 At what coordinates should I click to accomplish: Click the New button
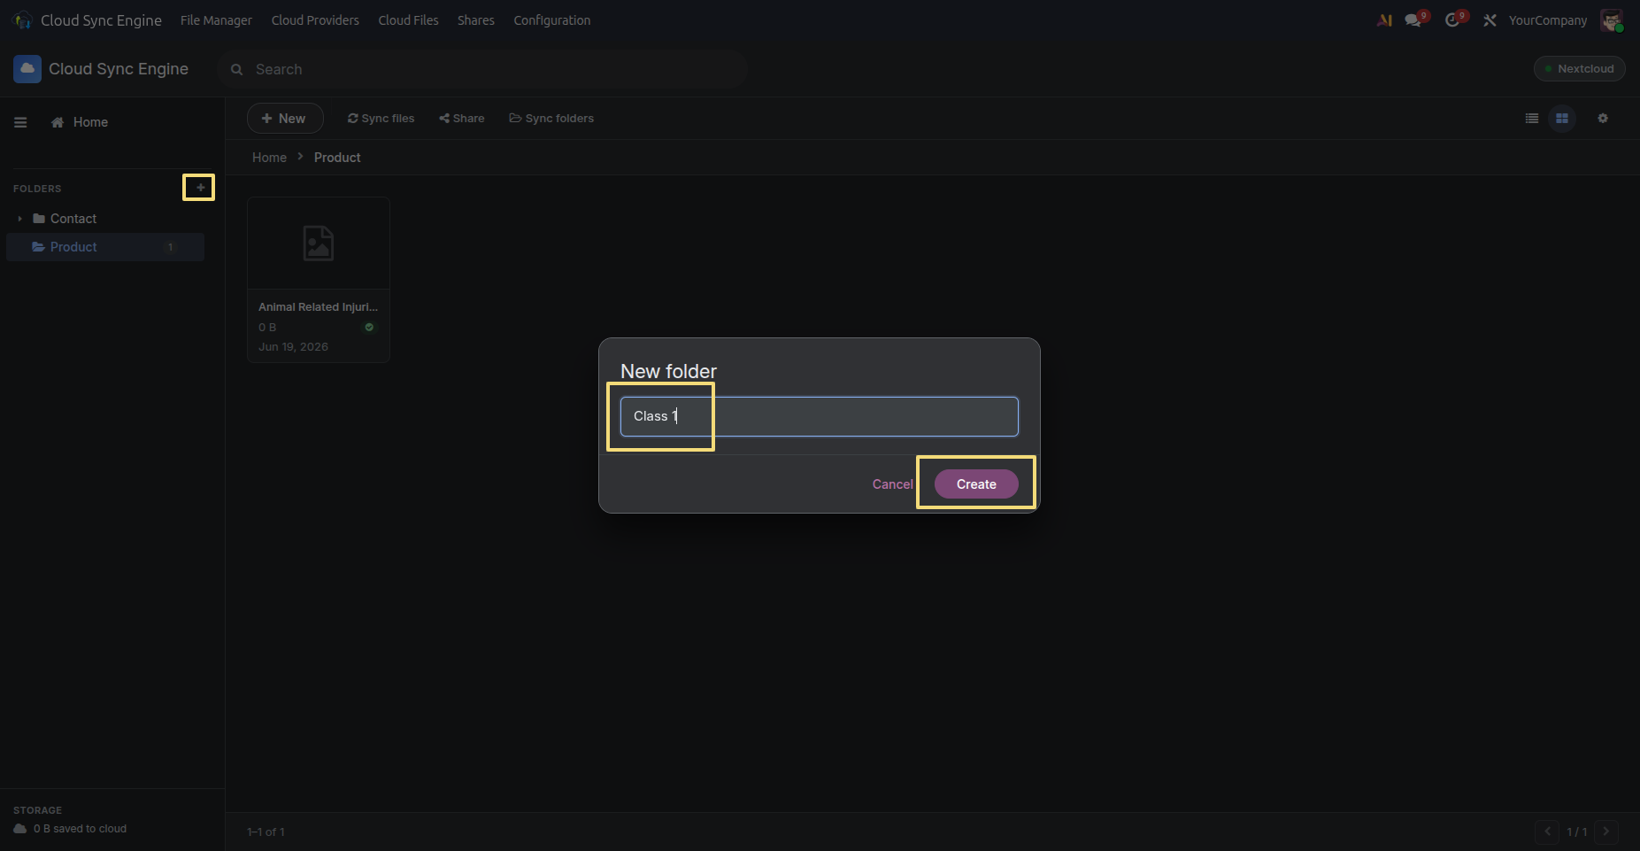(x=284, y=119)
